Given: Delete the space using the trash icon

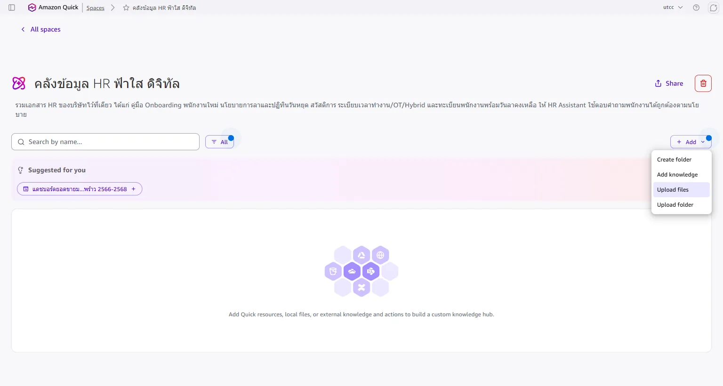Looking at the screenshot, I should coord(703,83).
